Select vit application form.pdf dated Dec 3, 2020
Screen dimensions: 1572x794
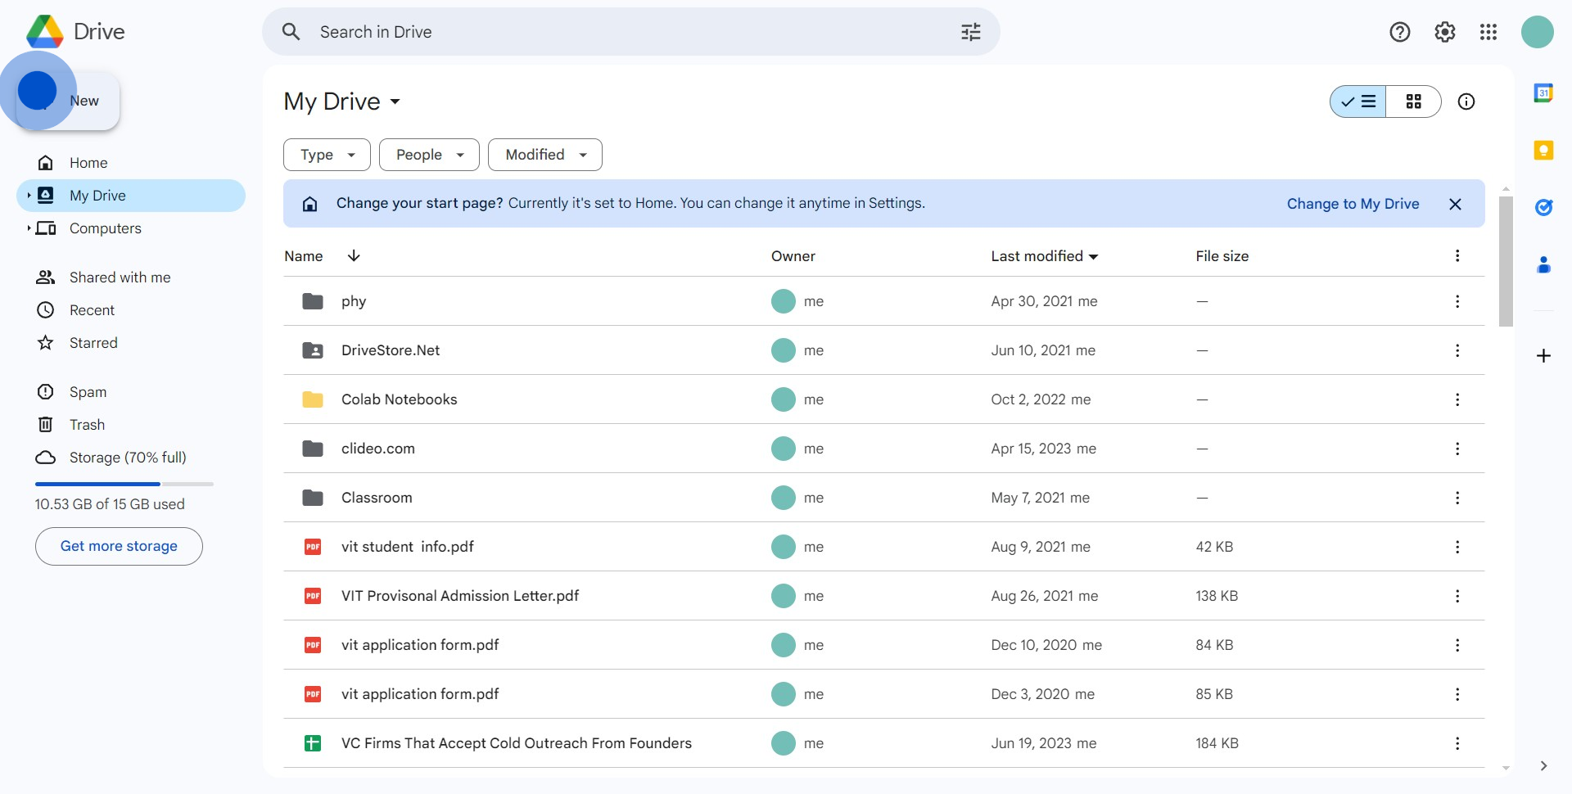click(x=884, y=694)
